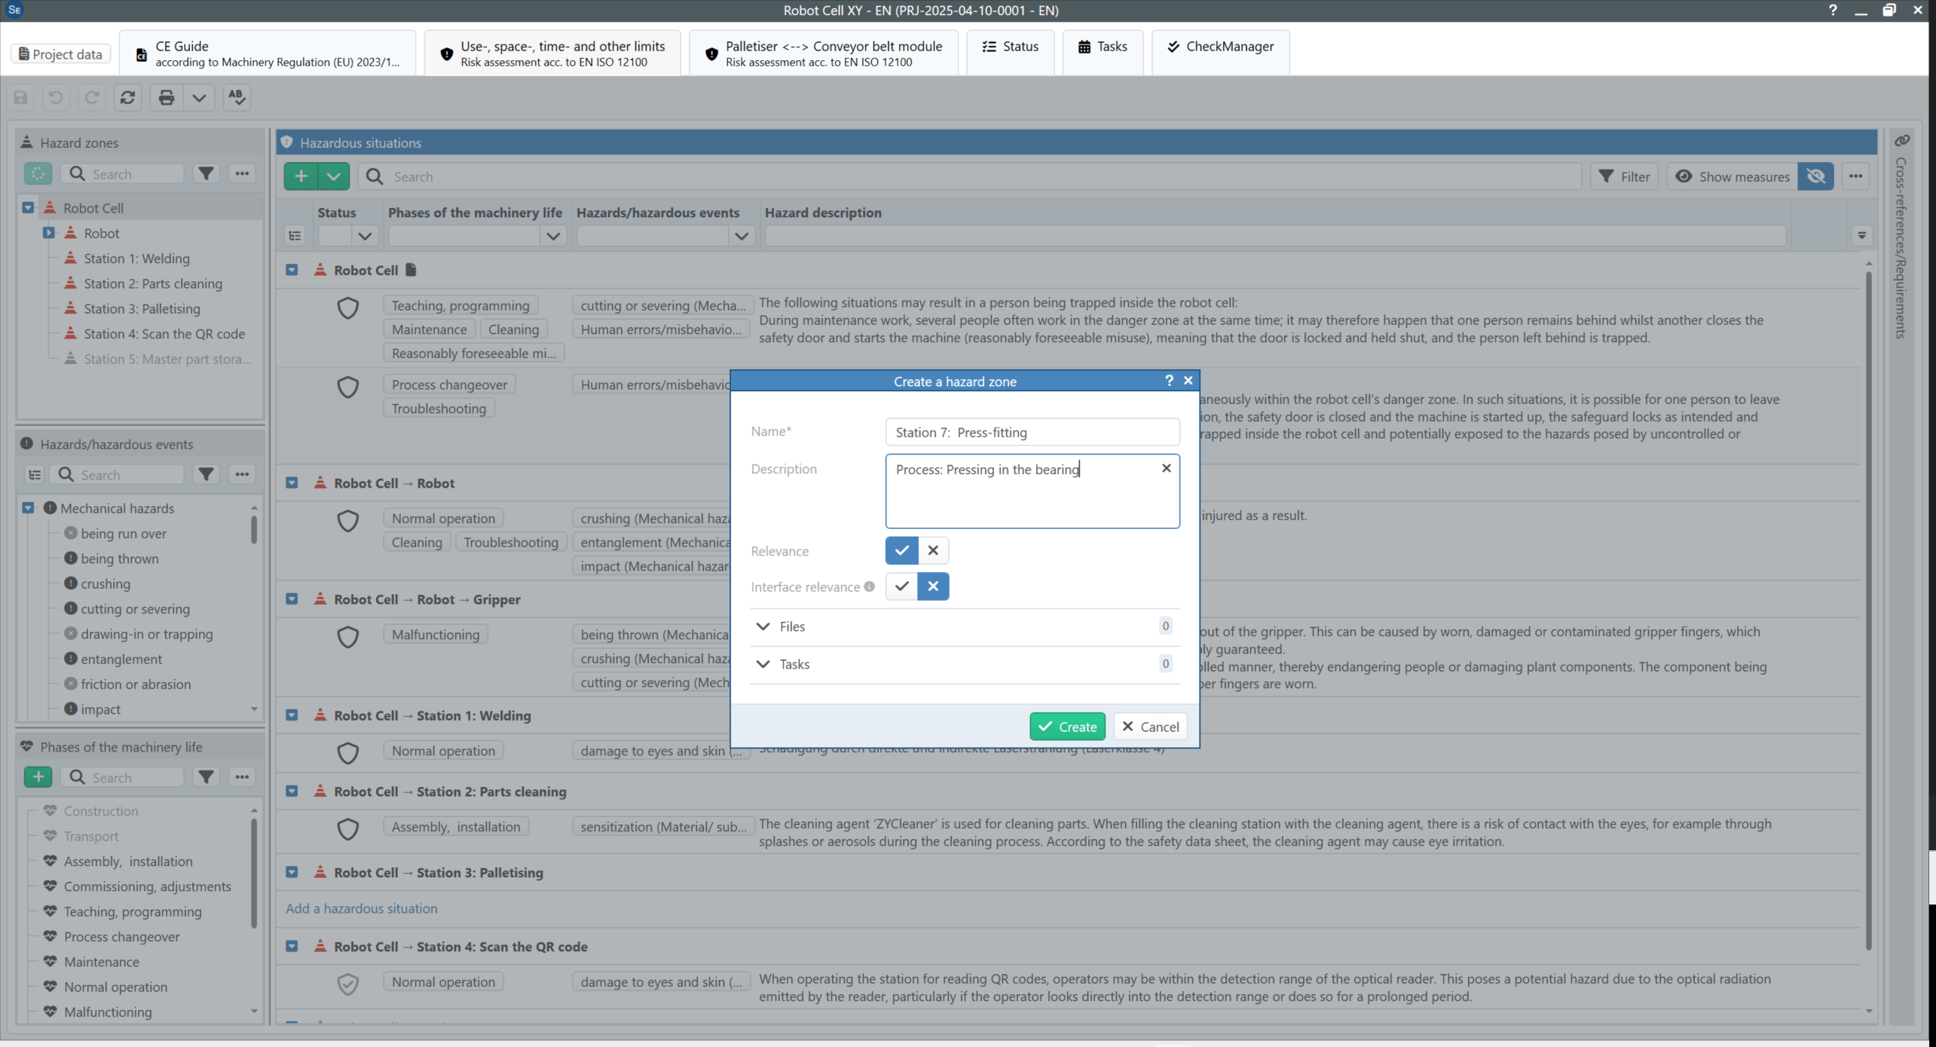Expand the Robot tree node
Screen dimensions: 1936x1047
coord(48,233)
